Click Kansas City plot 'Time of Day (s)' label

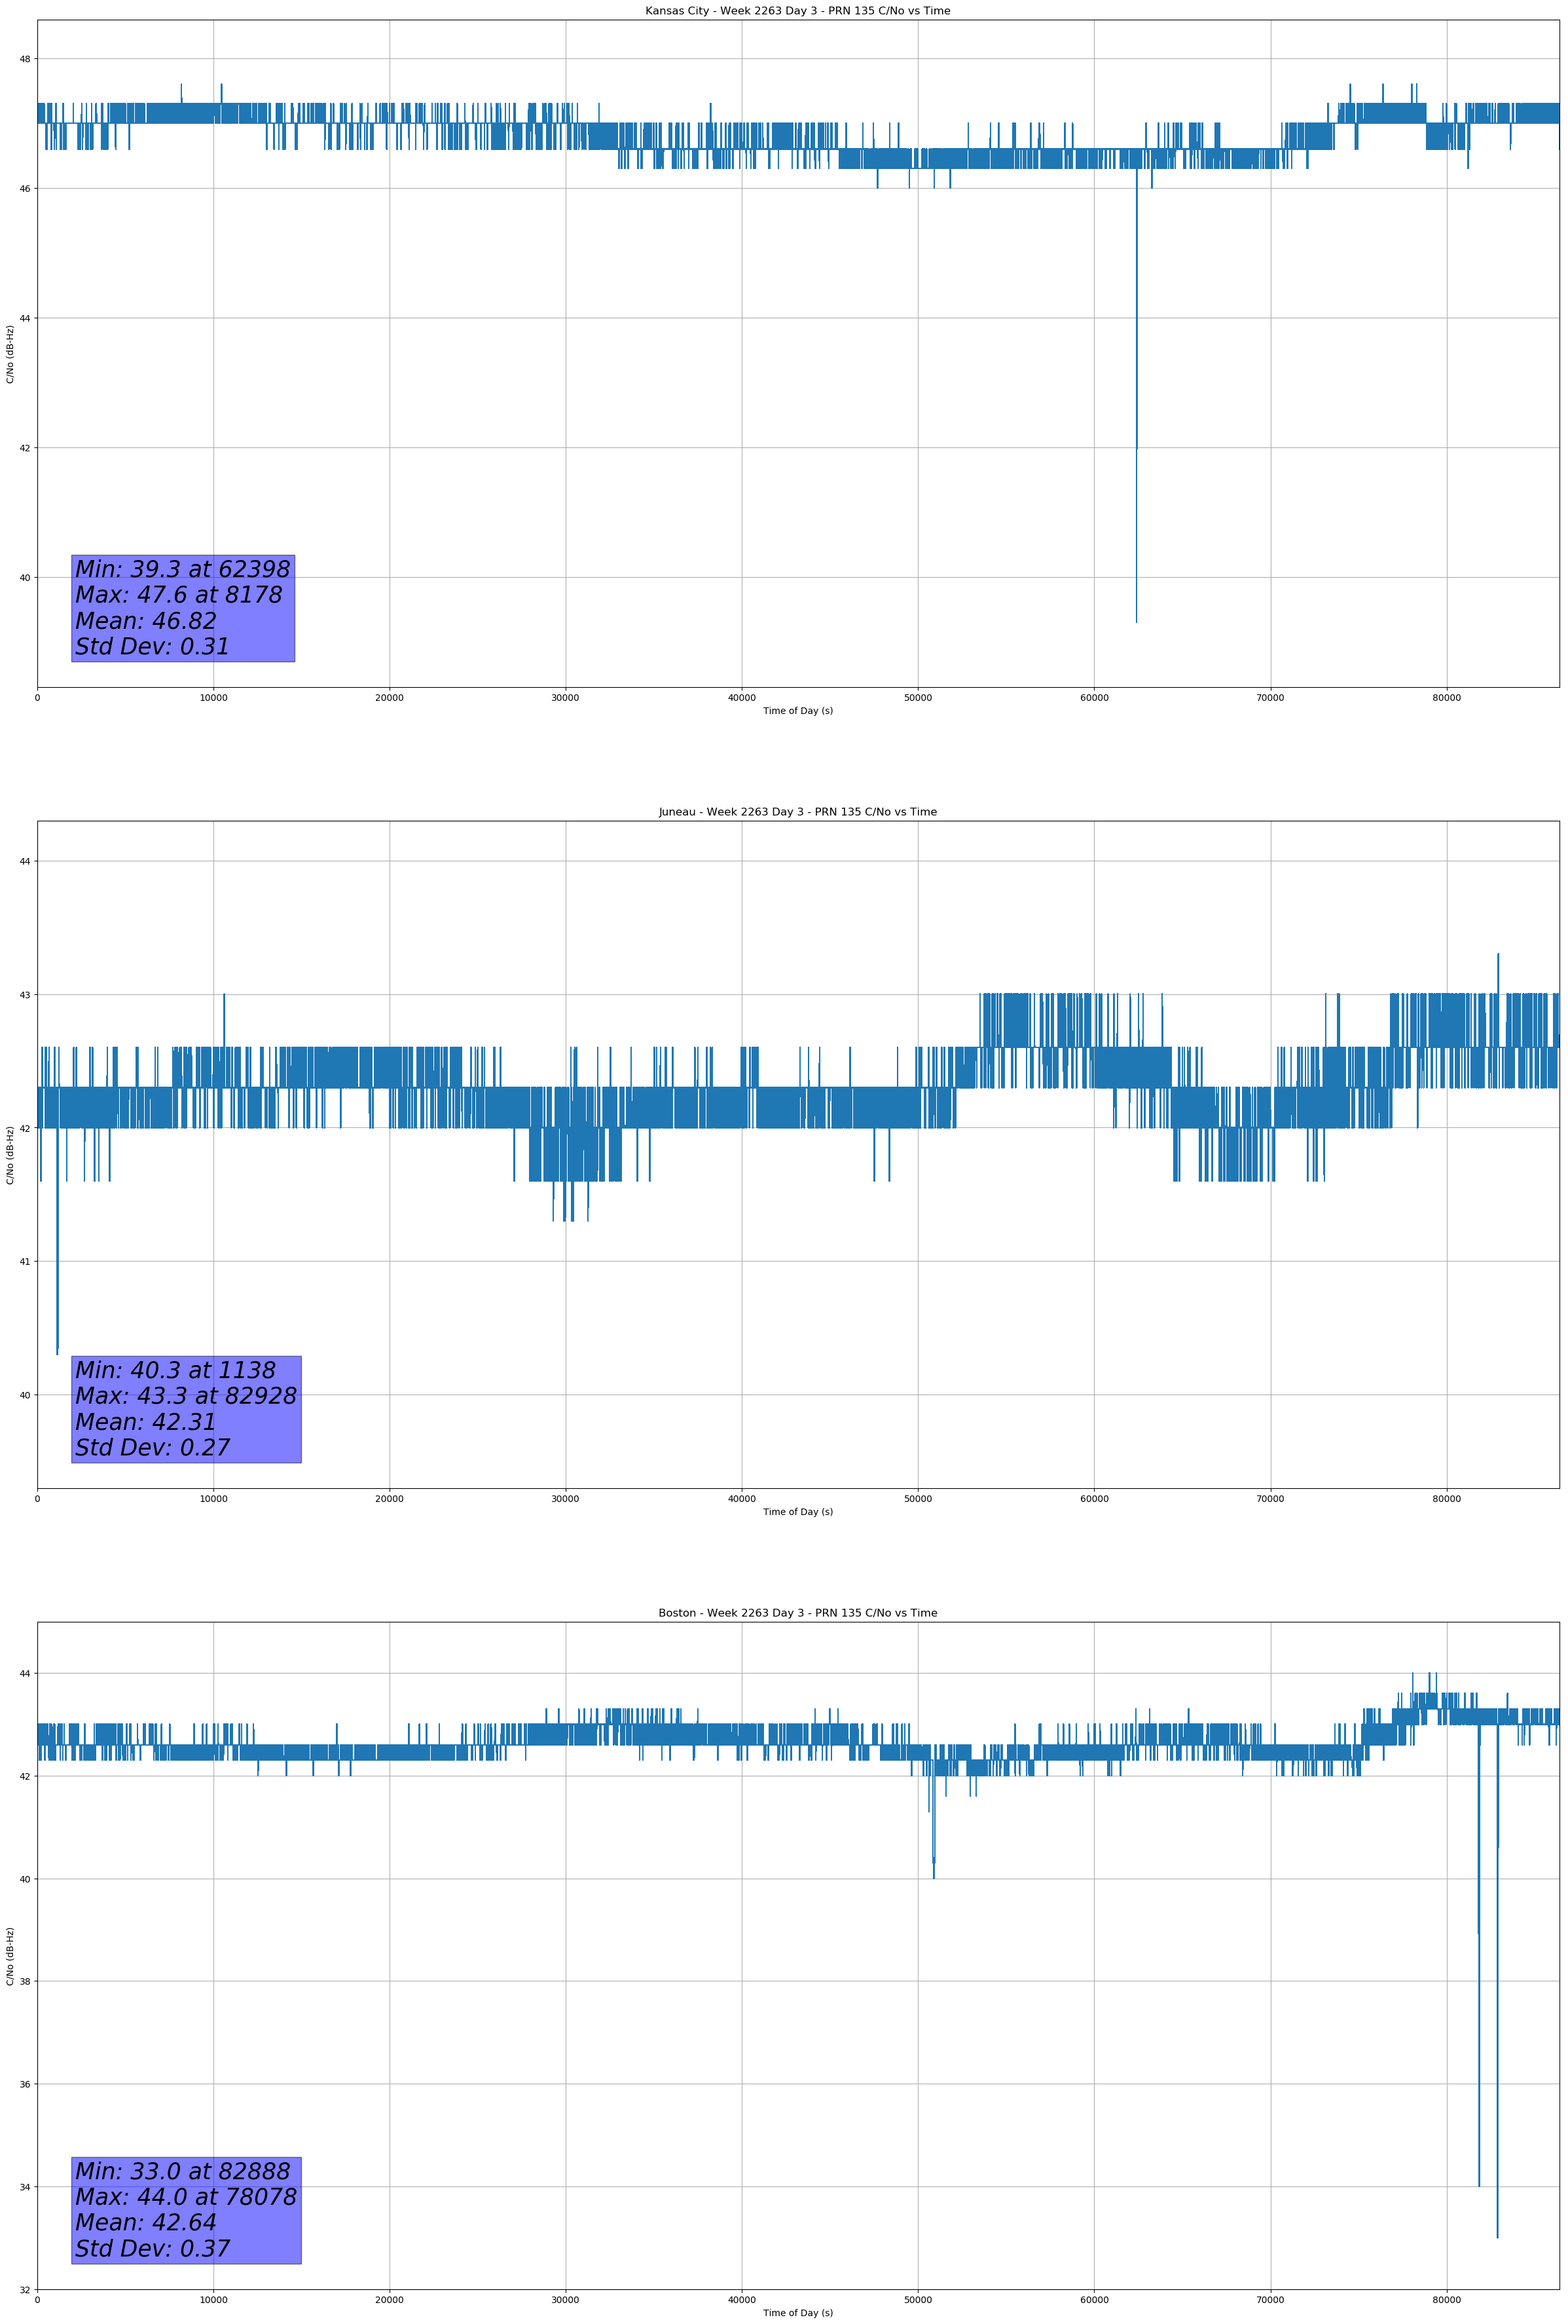797,711
